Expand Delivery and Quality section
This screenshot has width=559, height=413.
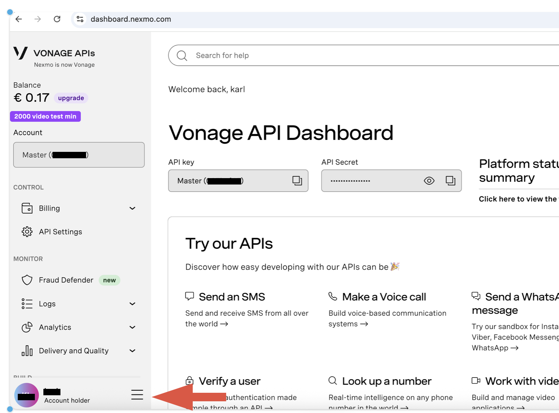click(x=132, y=351)
